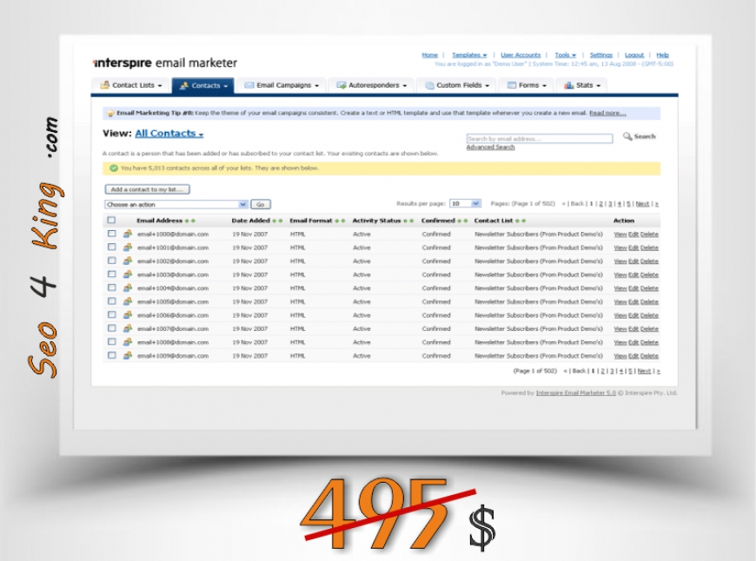Open the Contact Lists tab
The image size is (756, 561).
click(131, 85)
